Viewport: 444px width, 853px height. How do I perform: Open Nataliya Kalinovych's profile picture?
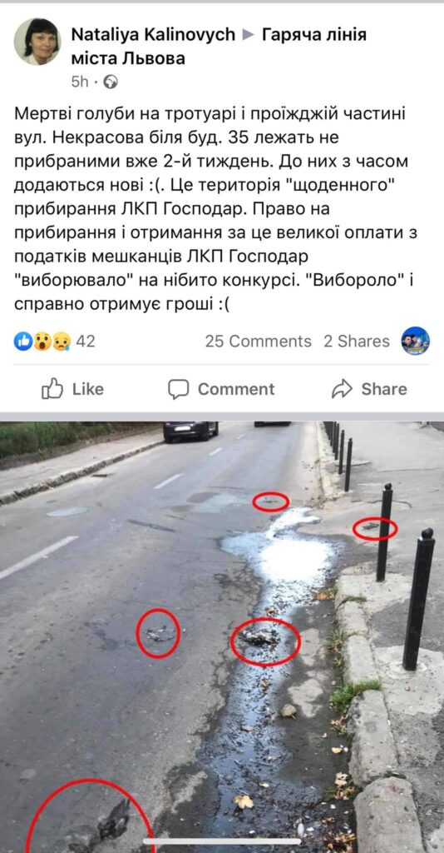tap(37, 42)
